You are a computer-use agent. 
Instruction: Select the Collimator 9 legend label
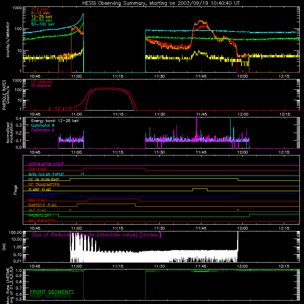(x=43, y=130)
